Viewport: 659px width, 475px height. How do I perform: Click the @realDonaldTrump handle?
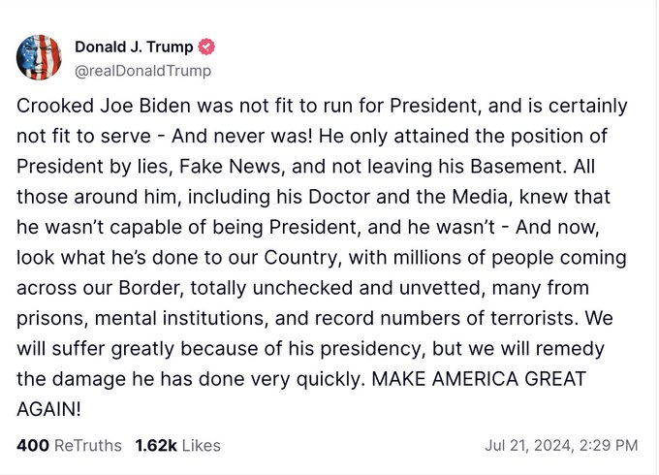[x=142, y=71]
